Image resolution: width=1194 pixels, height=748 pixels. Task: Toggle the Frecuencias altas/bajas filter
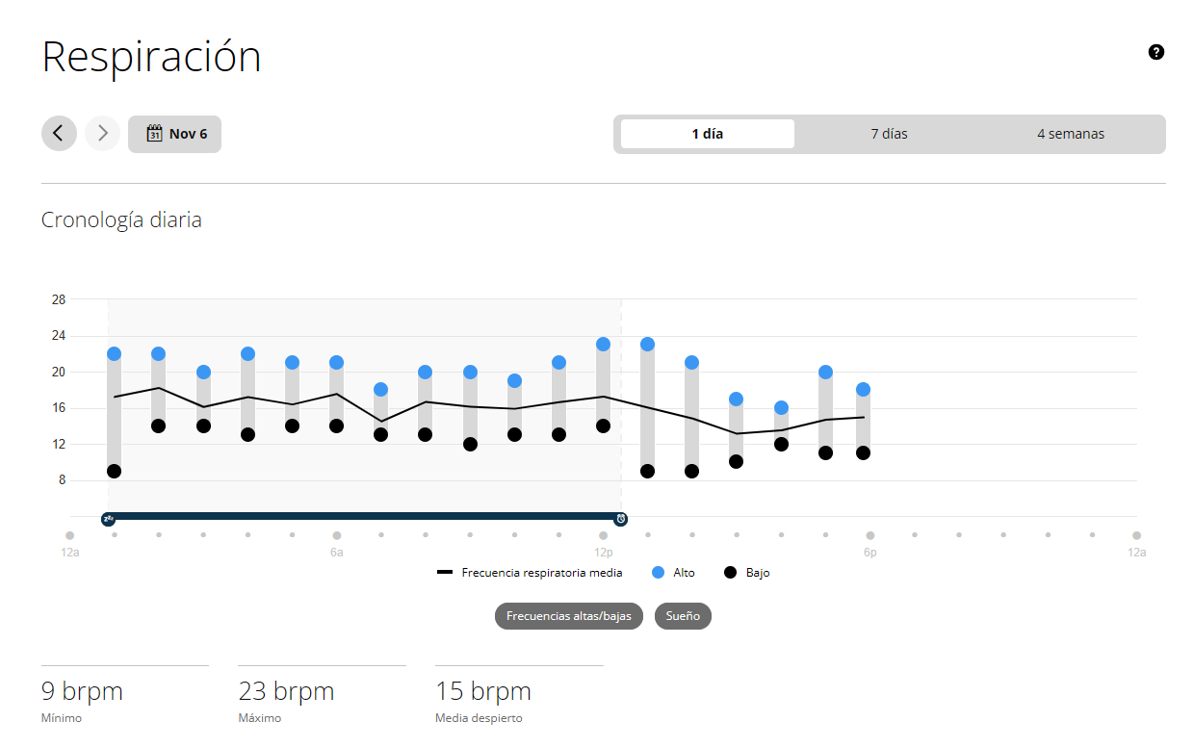tap(568, 616)
